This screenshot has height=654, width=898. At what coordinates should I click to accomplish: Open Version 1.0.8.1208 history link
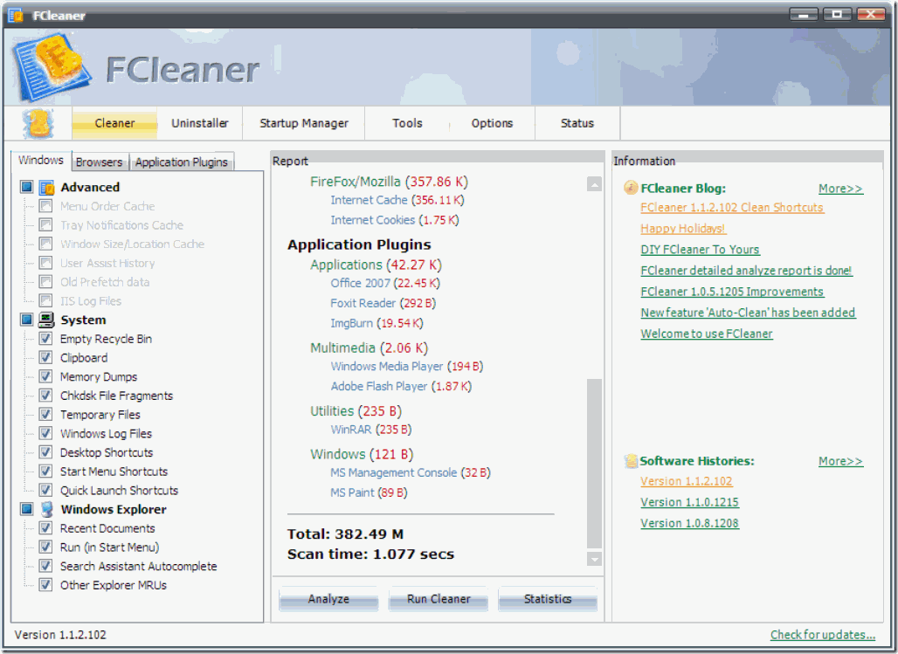[x=689, y=523]
